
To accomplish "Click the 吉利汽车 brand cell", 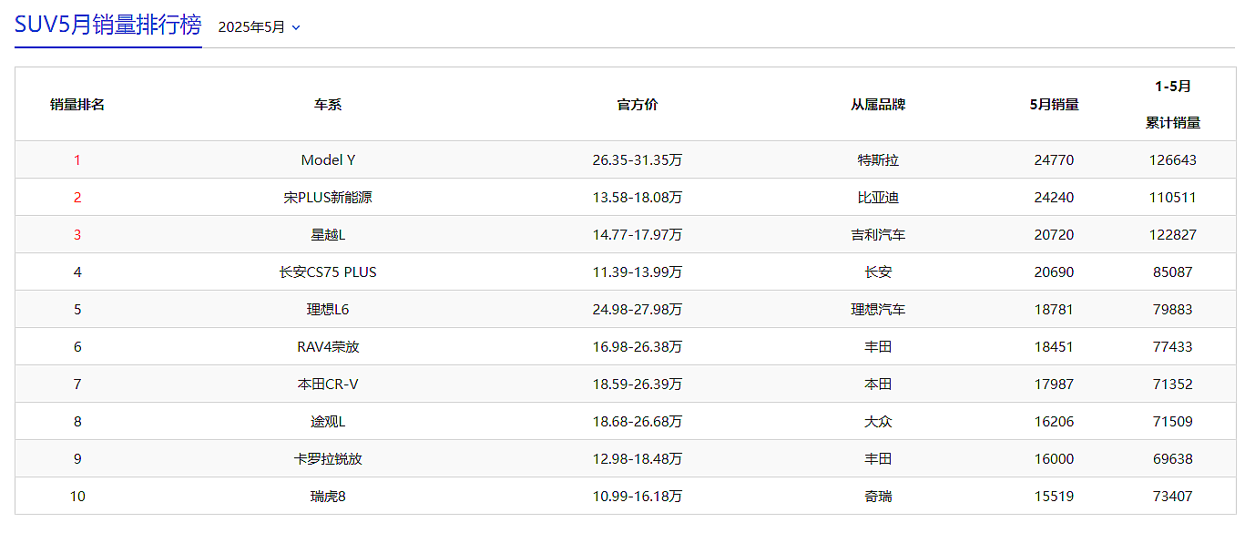I will pos(878,235).
